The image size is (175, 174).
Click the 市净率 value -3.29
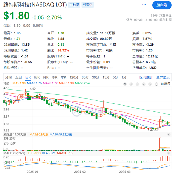click(x=150, y=45)
